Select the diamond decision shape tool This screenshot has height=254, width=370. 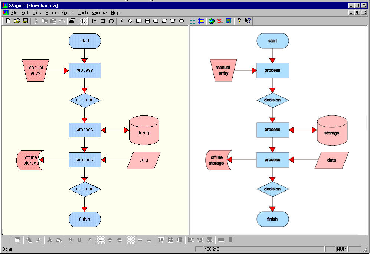click(130, 21)
